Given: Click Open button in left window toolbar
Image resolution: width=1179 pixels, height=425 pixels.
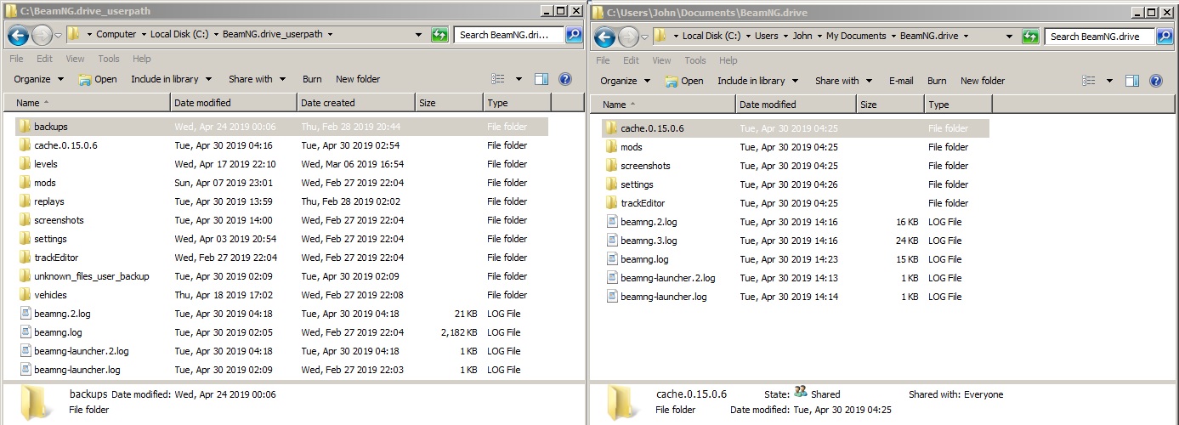Looking at the screenshot, I should (98, 79).
